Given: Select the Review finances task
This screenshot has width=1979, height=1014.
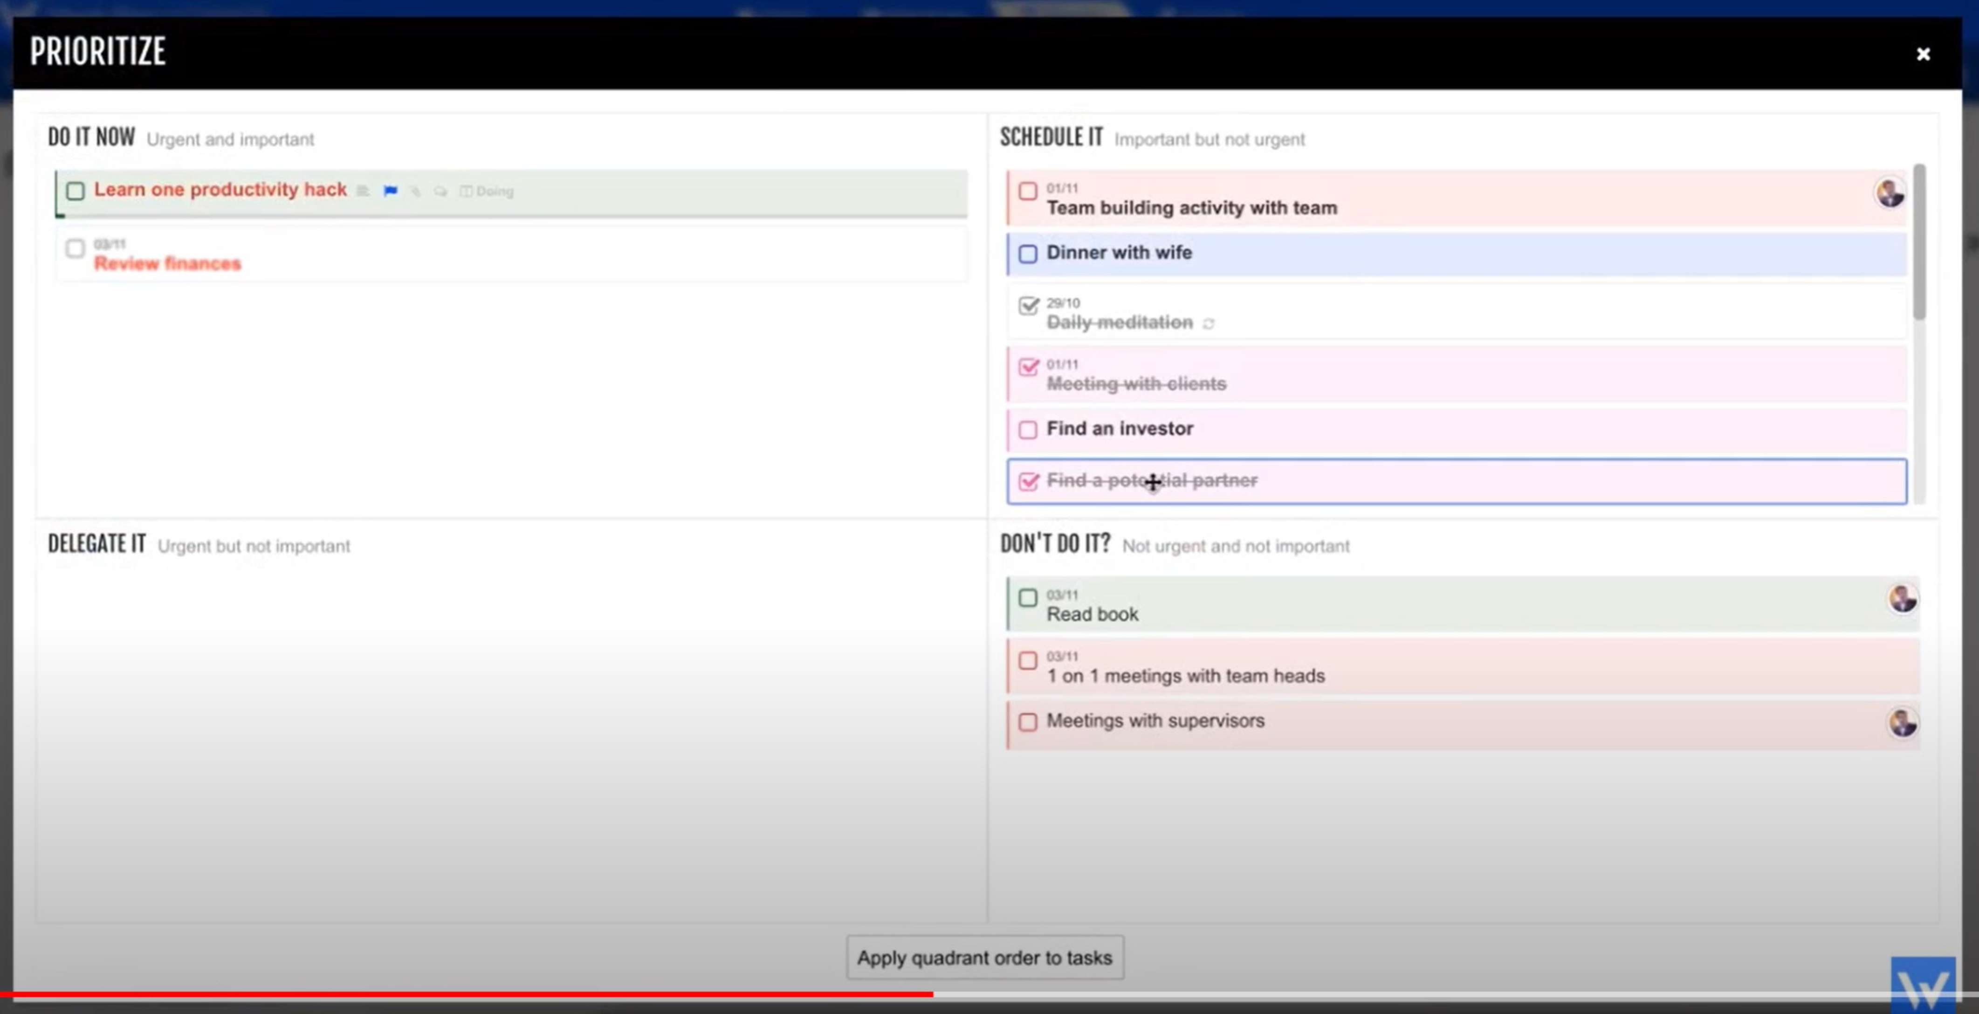Looking at the screenshot, I should click(x=167, y=263).
